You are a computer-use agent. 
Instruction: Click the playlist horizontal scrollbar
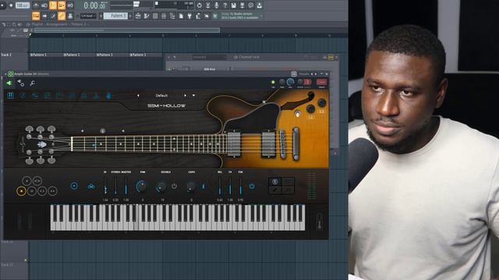point(127,30)
